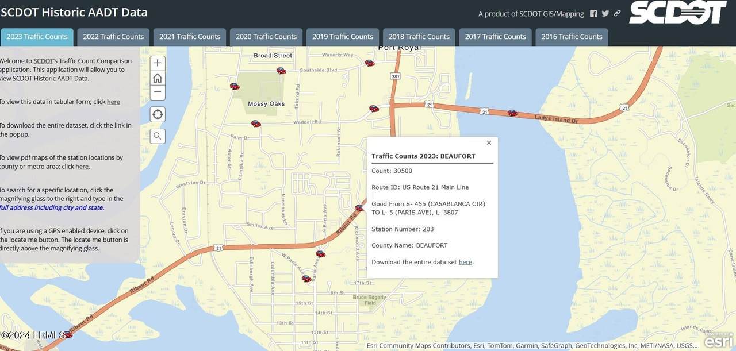This screenshot has height=351, width=736.
Task: Zoom out of the map
Action: (x=158, y=92)
